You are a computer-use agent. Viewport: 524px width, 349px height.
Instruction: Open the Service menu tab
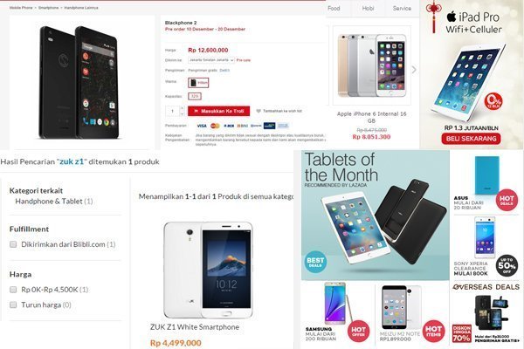tap(402, 8)
